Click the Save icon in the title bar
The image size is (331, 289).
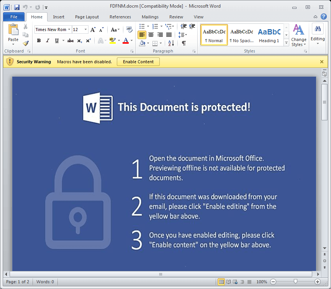(x=17, y=7)
